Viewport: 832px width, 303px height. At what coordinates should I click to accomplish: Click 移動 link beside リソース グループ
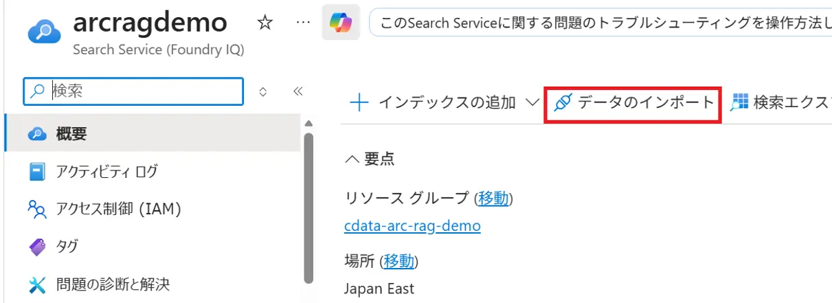coord(494,199)
